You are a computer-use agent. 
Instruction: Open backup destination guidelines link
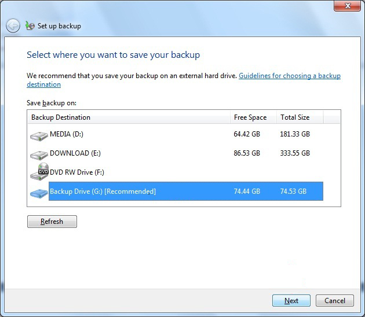289,76
